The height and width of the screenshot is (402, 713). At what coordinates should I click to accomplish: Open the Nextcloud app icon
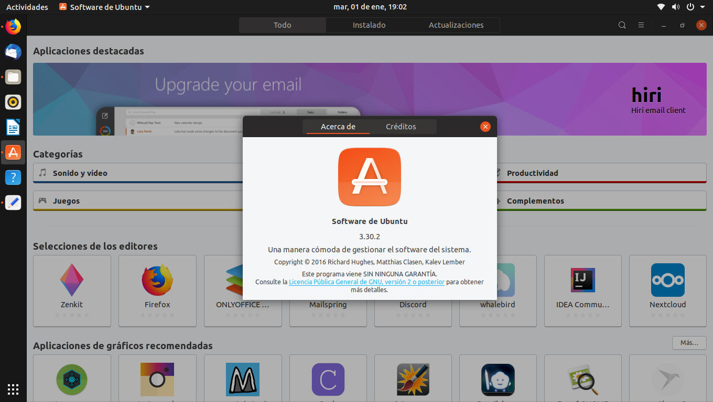pyautogui.click(x=668, y=280)
